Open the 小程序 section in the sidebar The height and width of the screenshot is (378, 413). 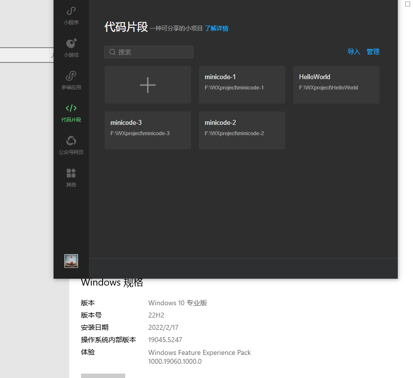[71, 16]
